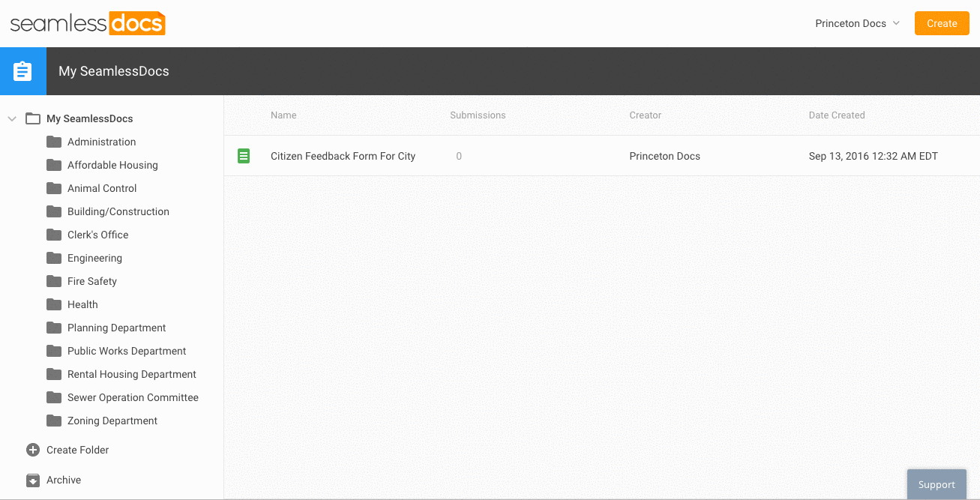The width and height of the screenshot is (980, 500).
Task: Select the My SeamlessDocs root label
Action: click(89, 118)
